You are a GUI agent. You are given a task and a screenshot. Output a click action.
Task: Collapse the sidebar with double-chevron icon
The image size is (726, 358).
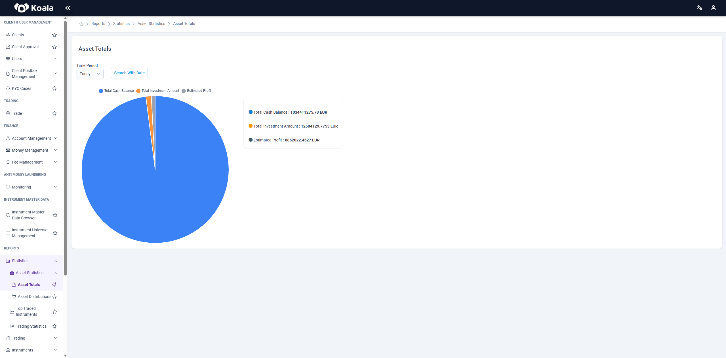(68, 8)
